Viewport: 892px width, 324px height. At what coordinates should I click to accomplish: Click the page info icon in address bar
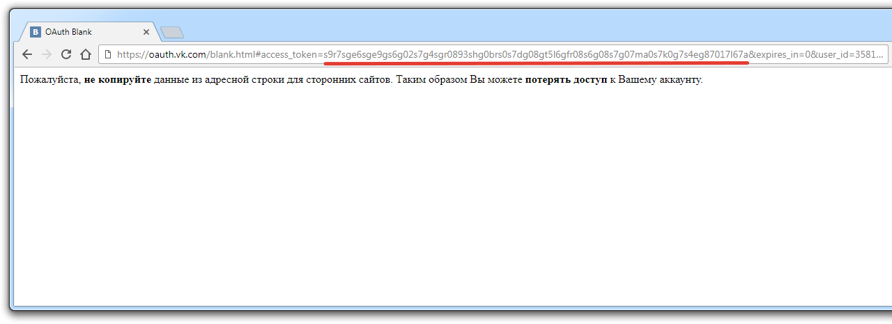click(x=108, y=54)
